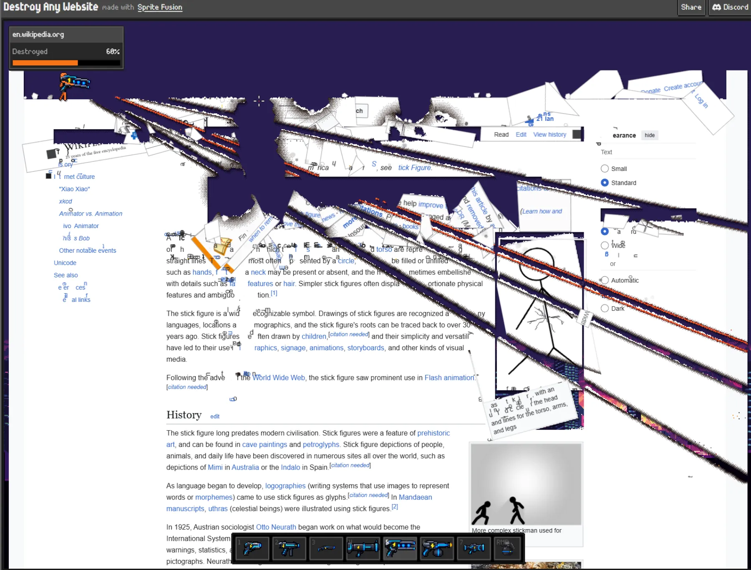The width and height of the screenshot is (751, 570).
Task: Open the signage link
Action: [293, 348]
